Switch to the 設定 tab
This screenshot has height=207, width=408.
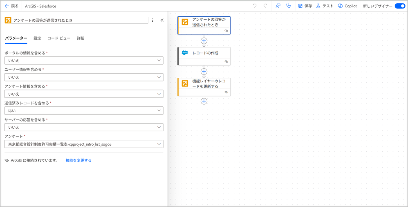pyautogui.click(x=37, y=38)
